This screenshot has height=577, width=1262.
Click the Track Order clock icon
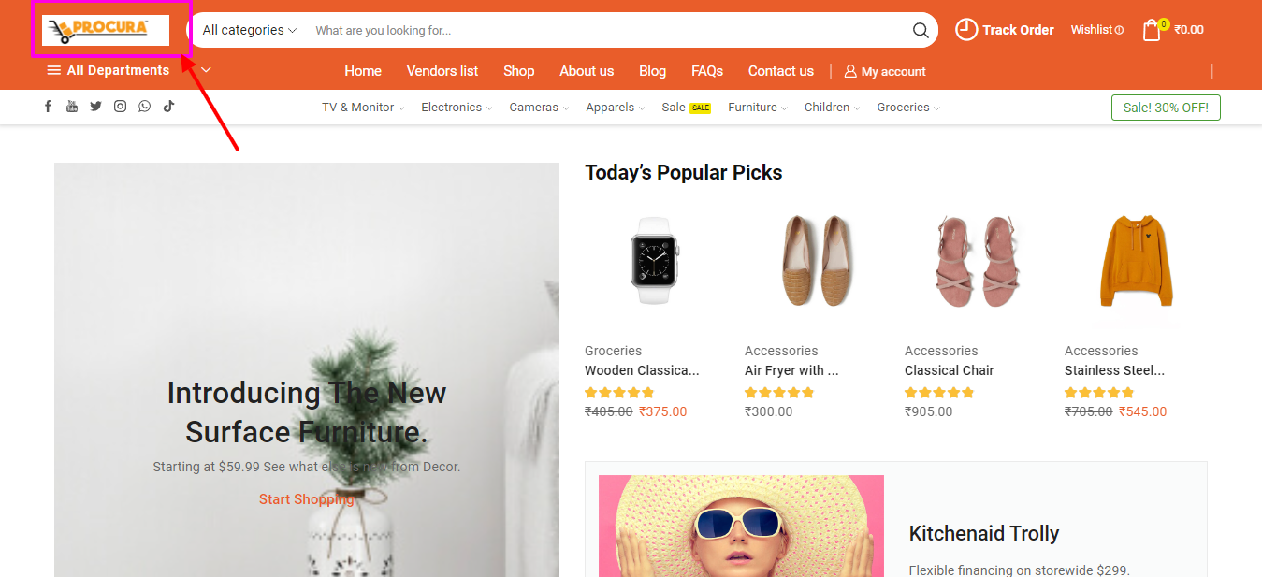tap(965, 30)
